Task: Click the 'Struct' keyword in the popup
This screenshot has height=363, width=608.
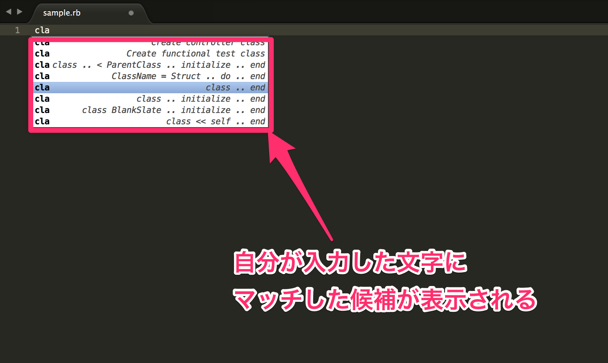Action: (186, 76)
